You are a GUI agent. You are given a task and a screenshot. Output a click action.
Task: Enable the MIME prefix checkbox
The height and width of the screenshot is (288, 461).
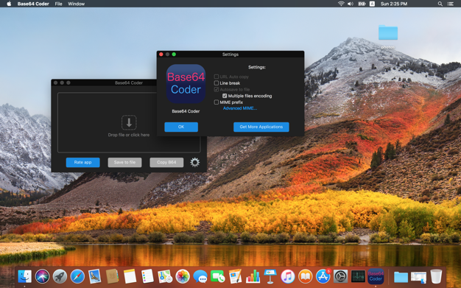click(217, 102)
